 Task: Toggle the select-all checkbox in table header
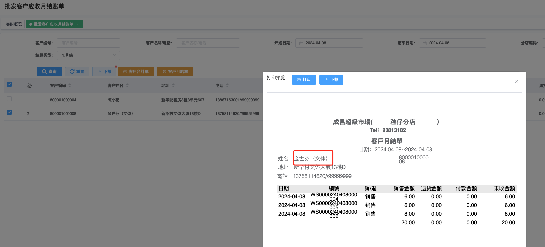[x=9, y=84]
